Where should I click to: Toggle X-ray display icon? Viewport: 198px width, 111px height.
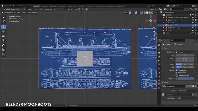pyautogui.click(x=142, y=13)
